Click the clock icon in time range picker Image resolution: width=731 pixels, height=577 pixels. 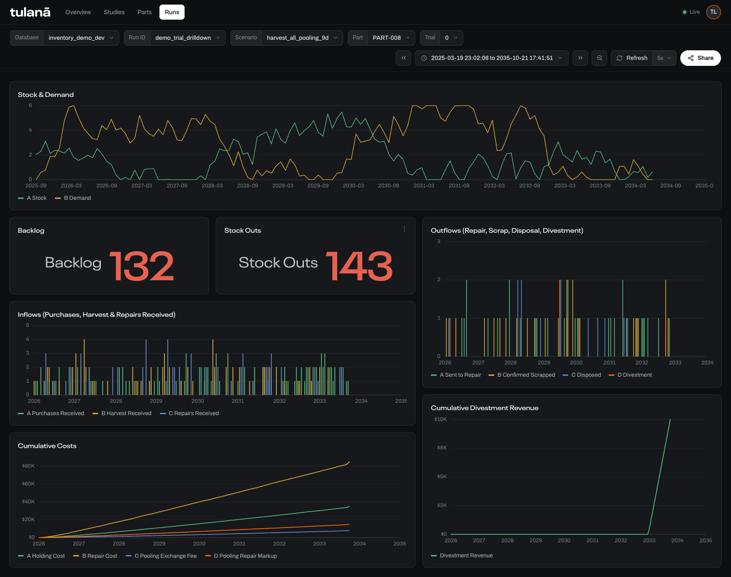(x=424, y=58)
